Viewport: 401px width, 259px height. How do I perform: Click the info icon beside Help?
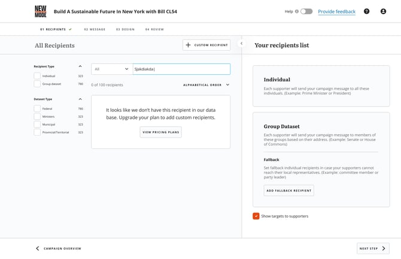[x=297, y=11]
